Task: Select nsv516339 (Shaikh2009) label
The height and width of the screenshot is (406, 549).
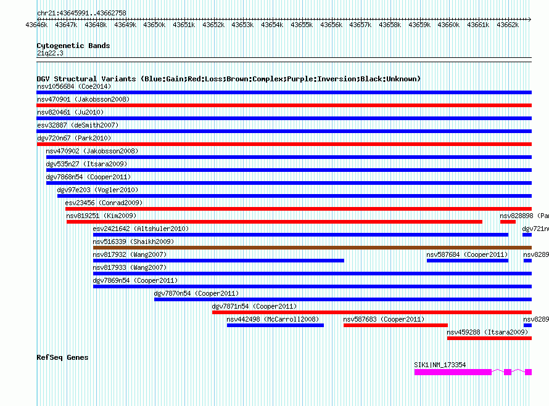Action: pyautogui.click(x=133, y=242)
